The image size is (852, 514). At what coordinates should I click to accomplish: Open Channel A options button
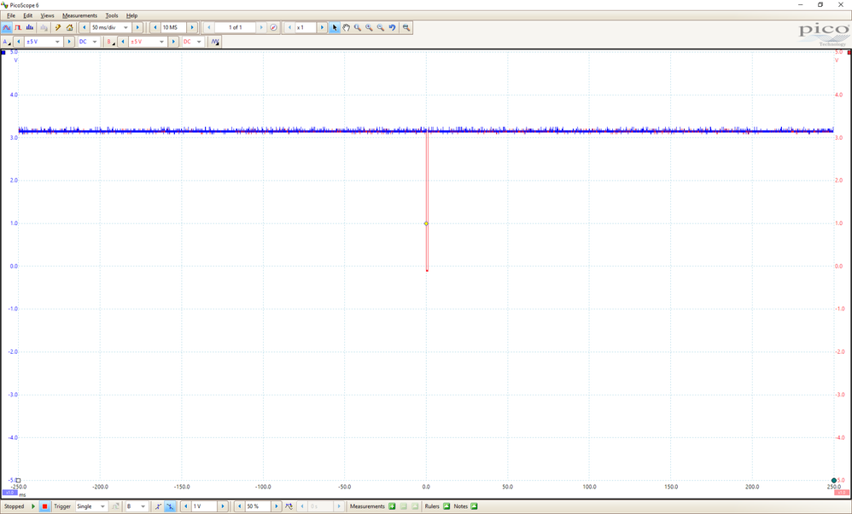tap(7, 42)
